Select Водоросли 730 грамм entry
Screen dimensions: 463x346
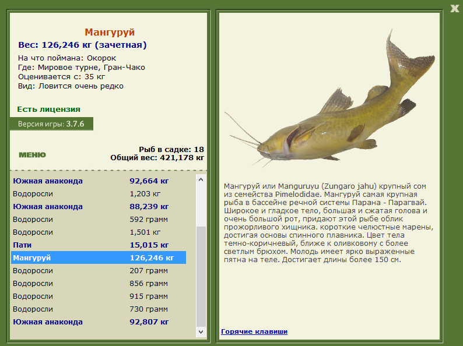coord(99,309)
